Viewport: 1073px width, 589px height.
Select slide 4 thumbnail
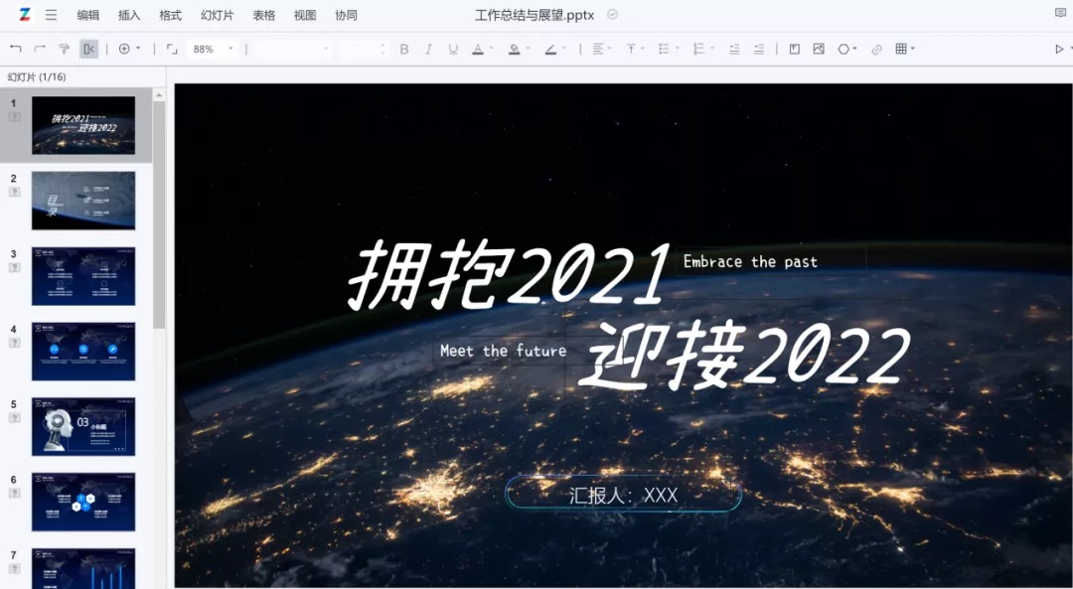pos(83,352)
